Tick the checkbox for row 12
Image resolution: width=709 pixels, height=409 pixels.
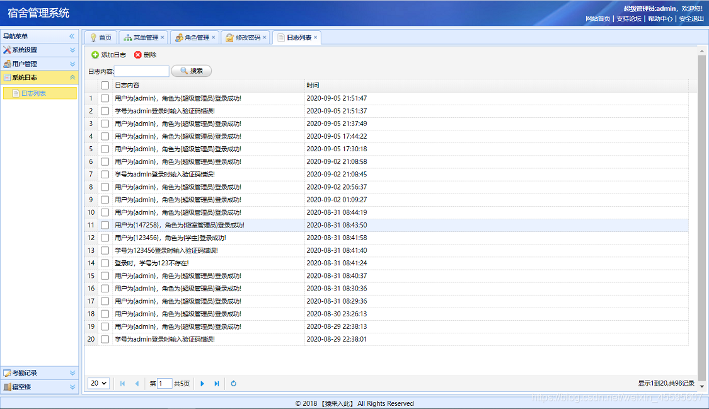coord(105,238)
